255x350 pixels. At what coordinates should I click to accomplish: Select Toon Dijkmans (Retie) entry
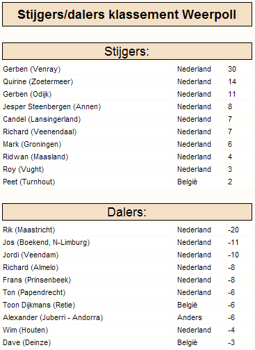pyautogui.click(x=39, y=305)
